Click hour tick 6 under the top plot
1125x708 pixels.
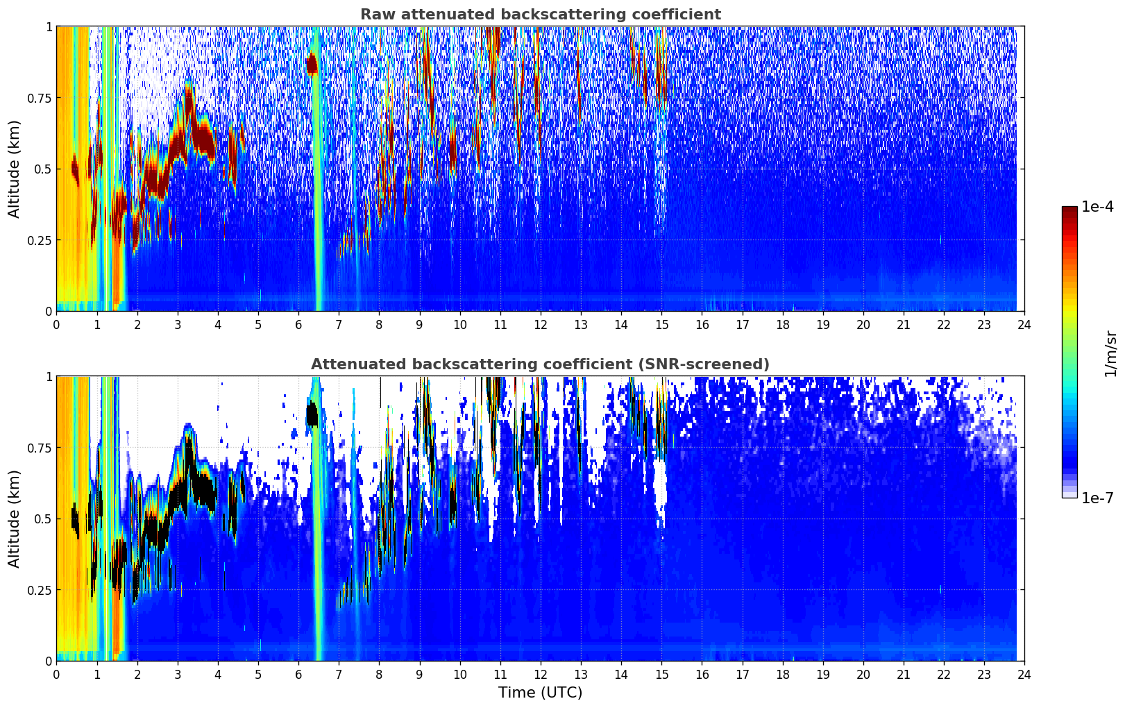click(298, 324)
